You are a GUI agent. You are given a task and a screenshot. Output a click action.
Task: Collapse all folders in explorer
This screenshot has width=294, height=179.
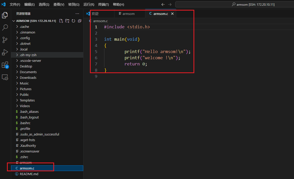(80, 21)
